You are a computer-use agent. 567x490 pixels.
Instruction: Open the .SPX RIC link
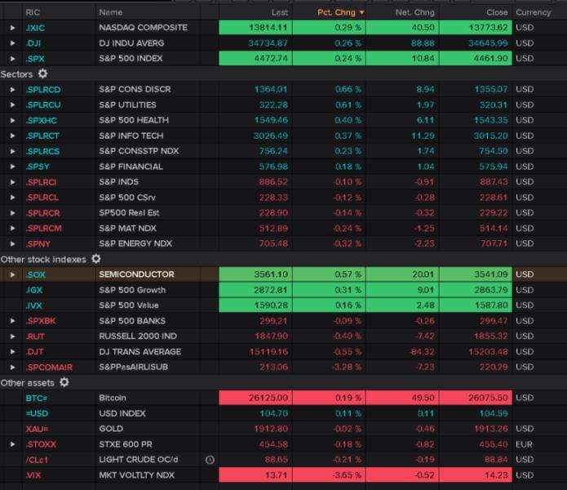[x=35, y=59]
